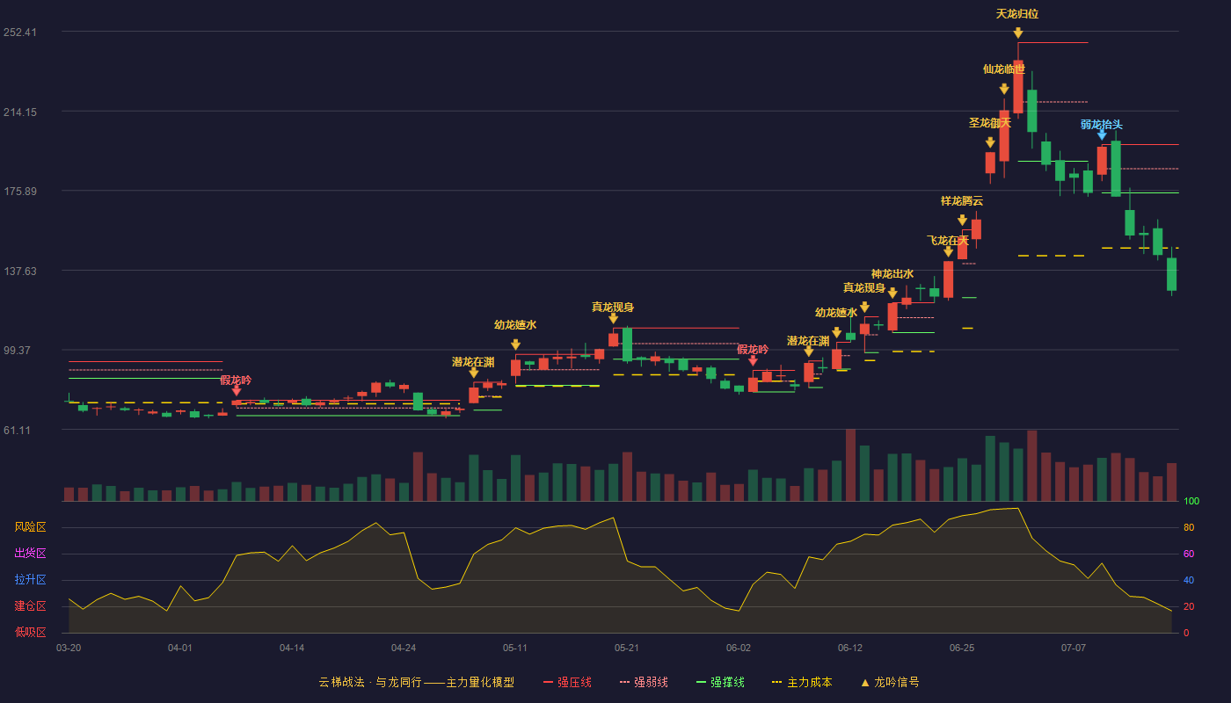Screen dimensions: 1231x703
Task: Click the blue 弱龙抬头 arrow marker
Action: coord(1102,134)
